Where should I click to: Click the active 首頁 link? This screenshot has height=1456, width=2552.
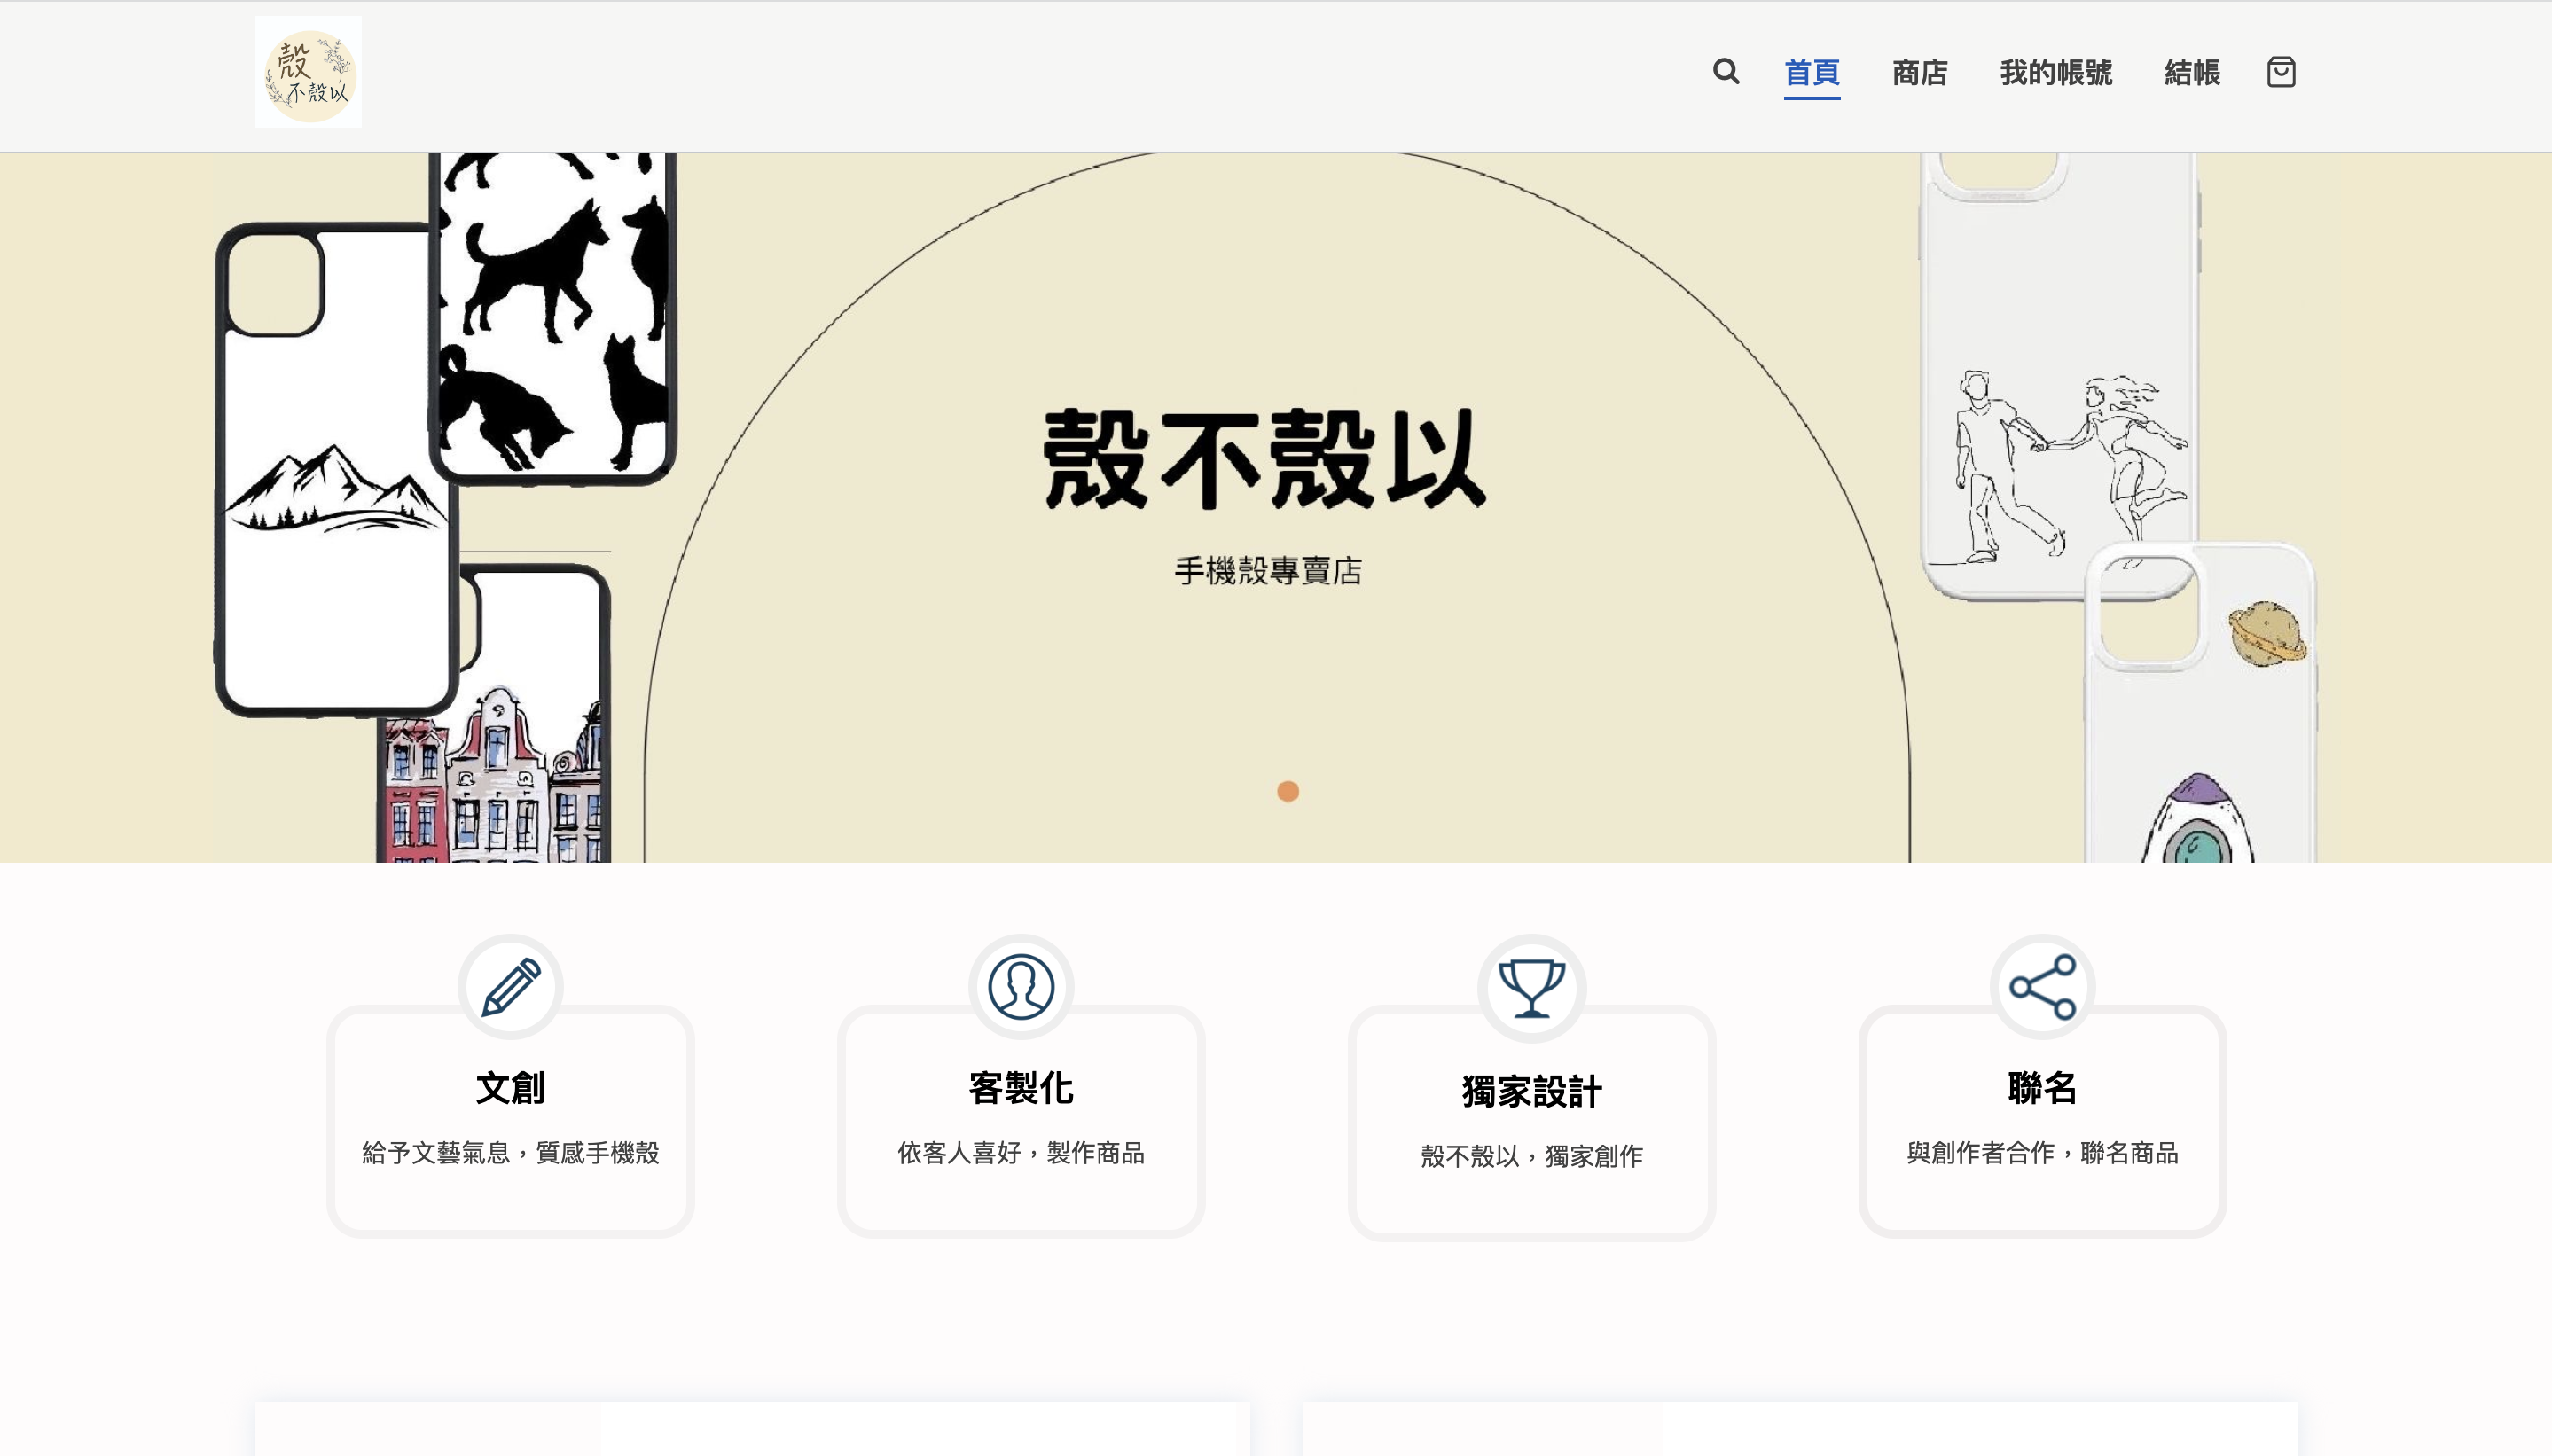(1812, 72)
